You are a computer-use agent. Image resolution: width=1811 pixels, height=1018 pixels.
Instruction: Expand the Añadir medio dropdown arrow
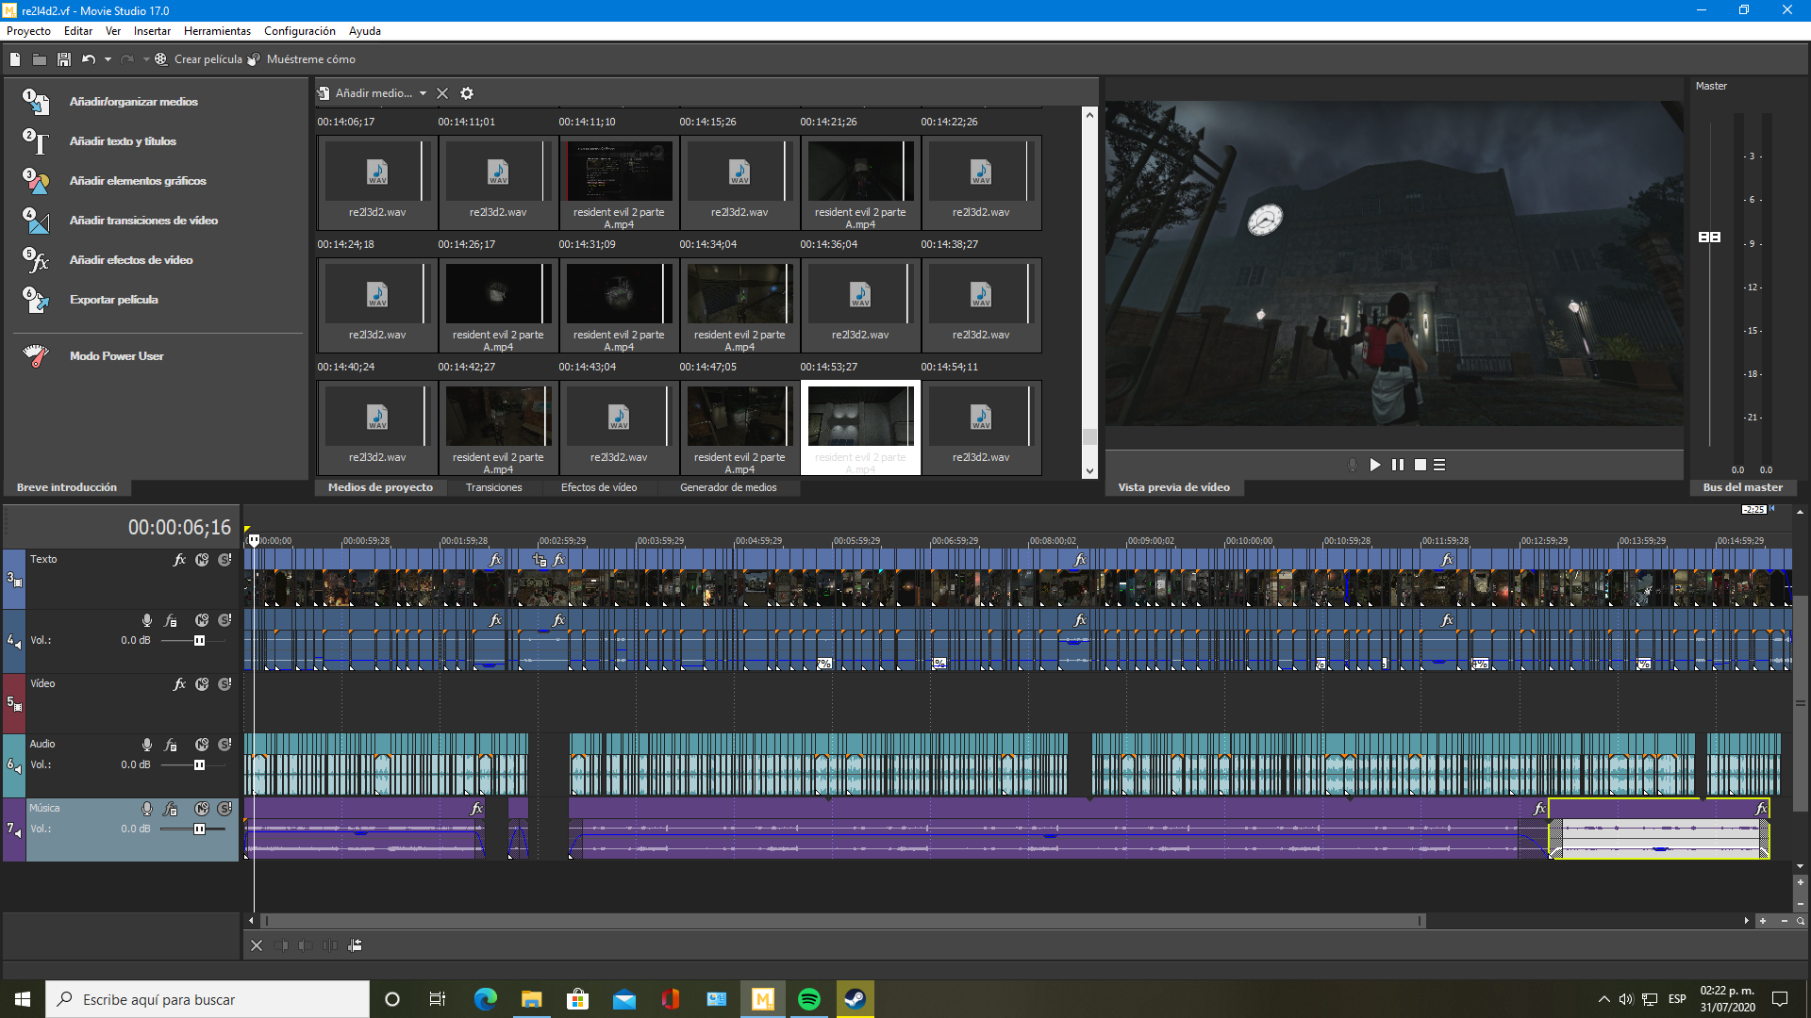(423, 93)
